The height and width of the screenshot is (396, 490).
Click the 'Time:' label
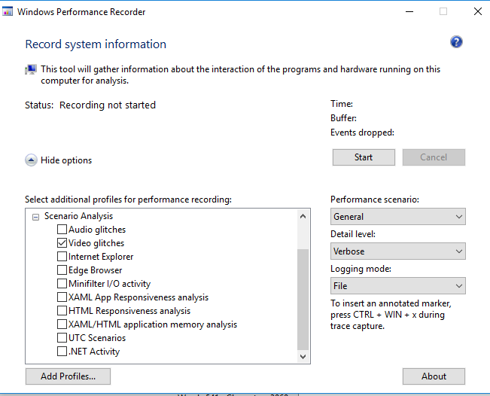[x=342, y=104]
